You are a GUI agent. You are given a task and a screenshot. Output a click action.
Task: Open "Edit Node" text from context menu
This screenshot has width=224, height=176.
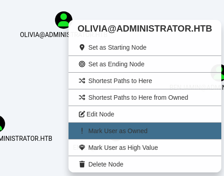pyautogui.click(x=101, y=114)
